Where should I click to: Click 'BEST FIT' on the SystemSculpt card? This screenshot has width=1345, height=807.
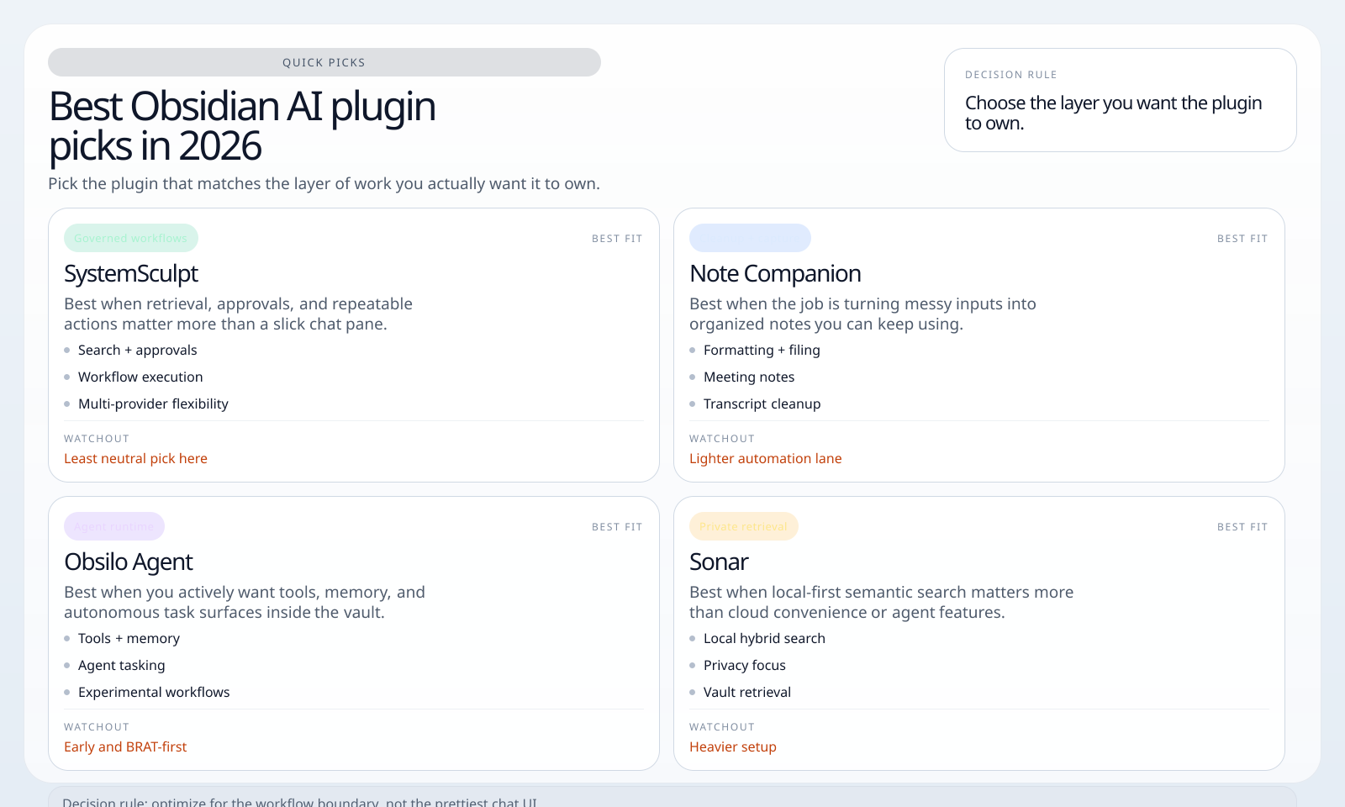tap(616, 238)
